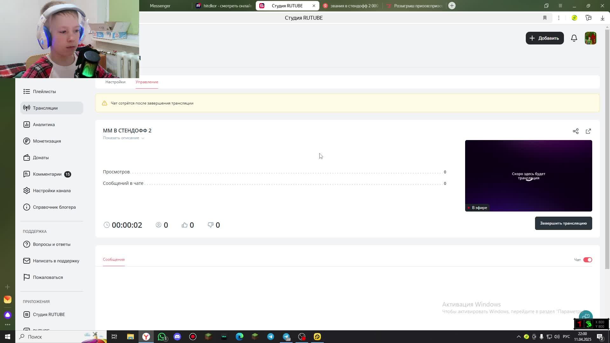Click the browser bookmark icon

click(545, 18)
